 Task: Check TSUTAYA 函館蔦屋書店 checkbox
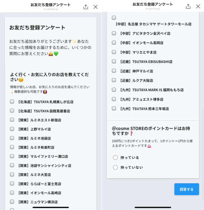[x=12, y=111]
